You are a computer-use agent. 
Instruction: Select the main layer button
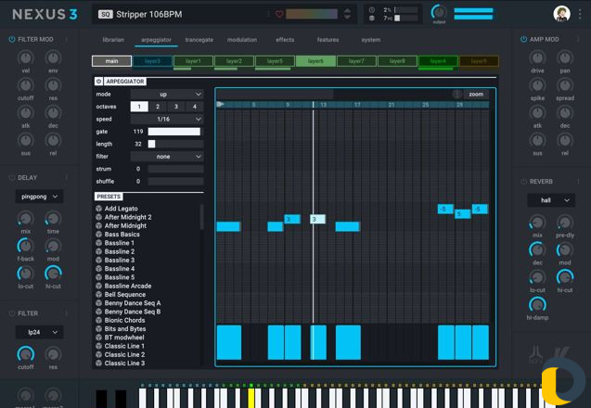pos(111,61)
